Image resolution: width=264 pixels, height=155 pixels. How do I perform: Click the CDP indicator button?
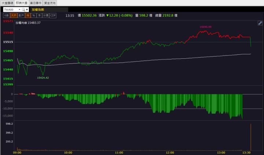click(53, 16)
